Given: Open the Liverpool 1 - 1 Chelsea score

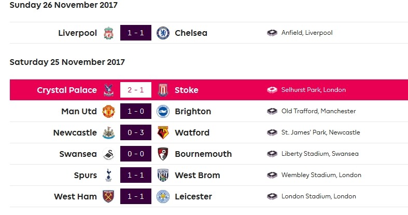Looking at the screenshot, I should click(136, 33).
